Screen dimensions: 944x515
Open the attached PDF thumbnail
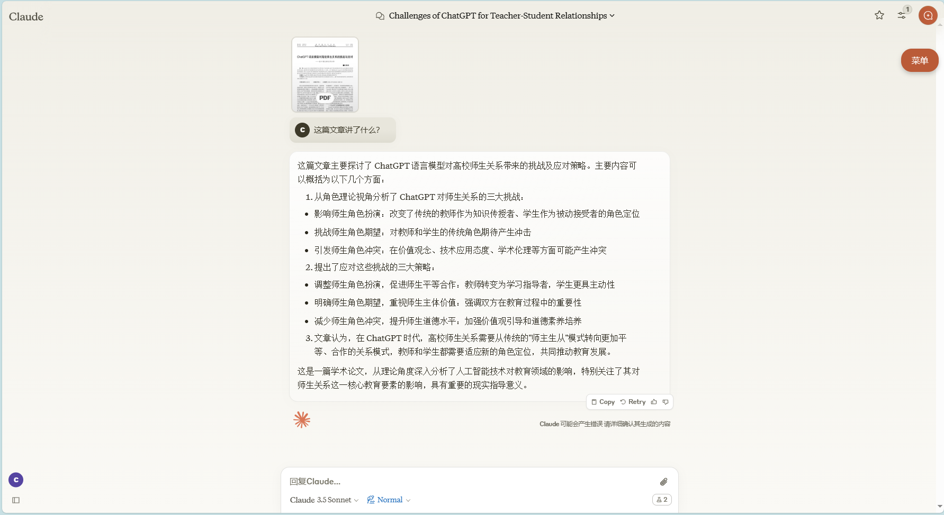point(325,75)
